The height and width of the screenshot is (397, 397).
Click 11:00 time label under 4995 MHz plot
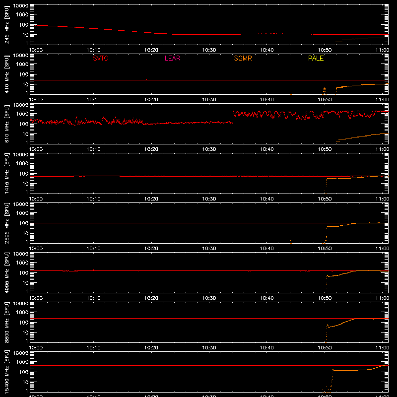(x=382, y=298)
